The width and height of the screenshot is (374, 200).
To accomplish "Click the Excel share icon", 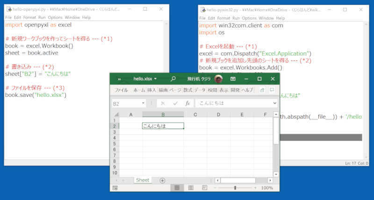I will point(262,90).
